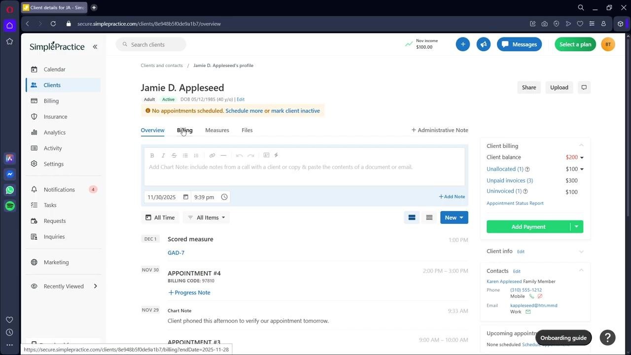Open the New dropdown button
Screen dimensions: 631x355
454,217
